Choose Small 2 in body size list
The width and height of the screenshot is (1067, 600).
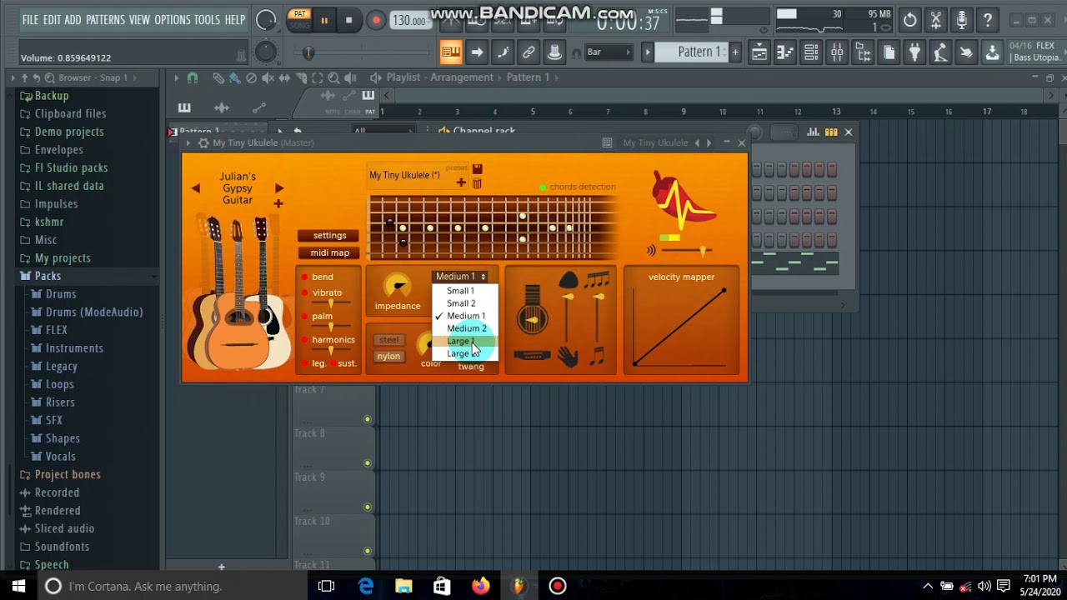click(461, 303)
